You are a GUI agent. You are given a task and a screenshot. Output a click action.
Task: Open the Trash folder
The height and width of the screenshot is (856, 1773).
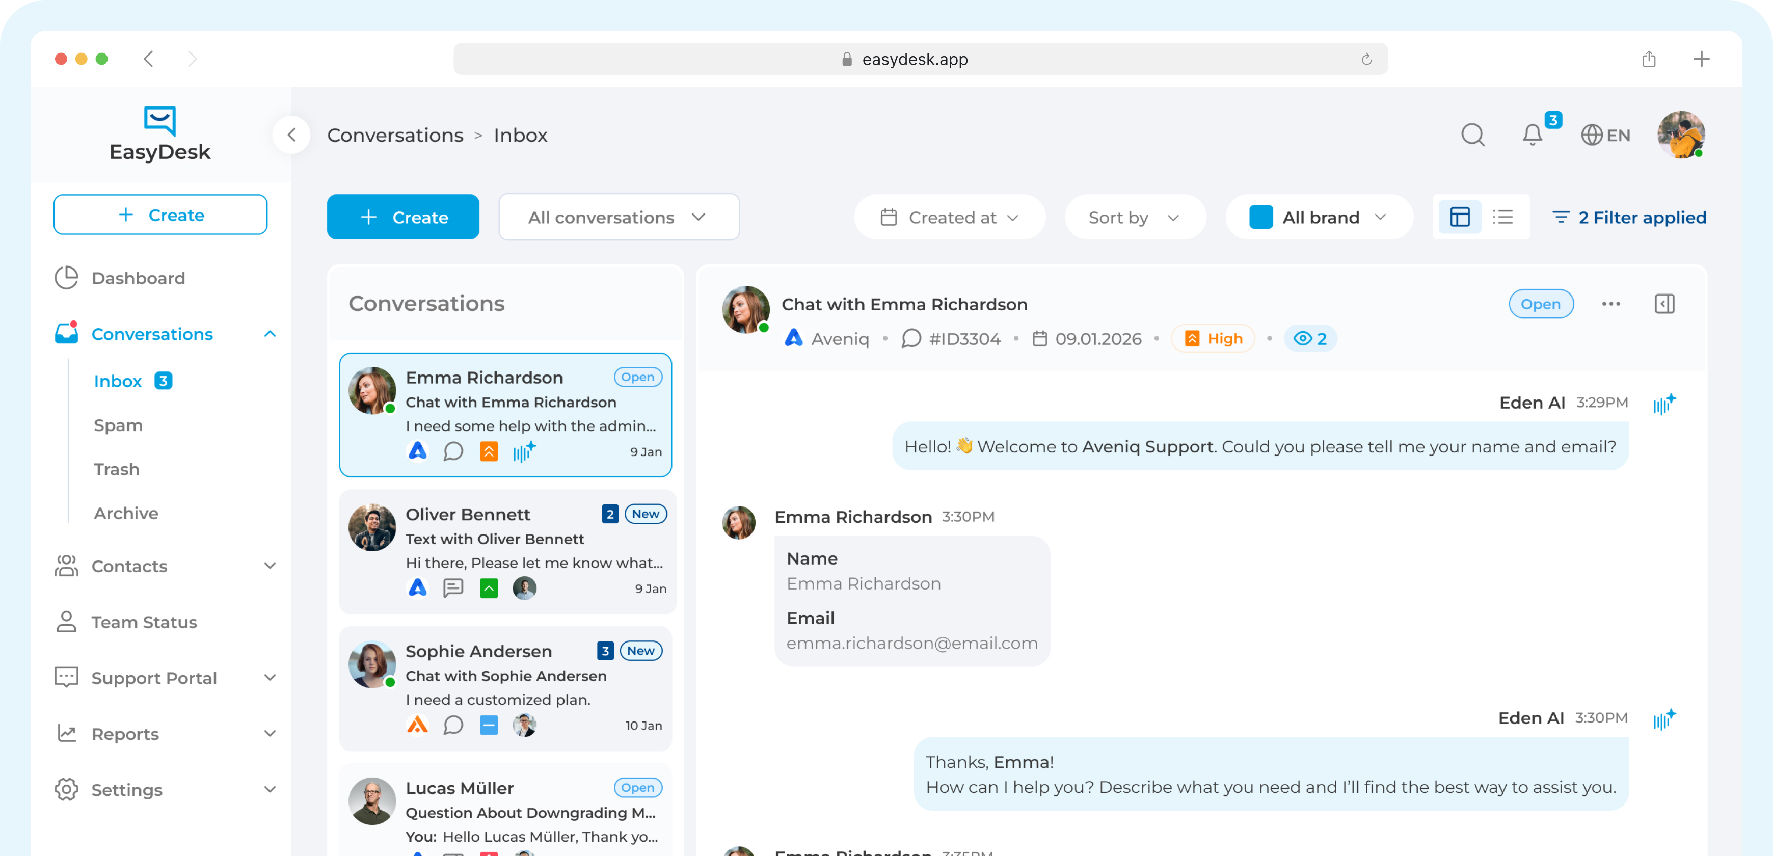point(116,469)
